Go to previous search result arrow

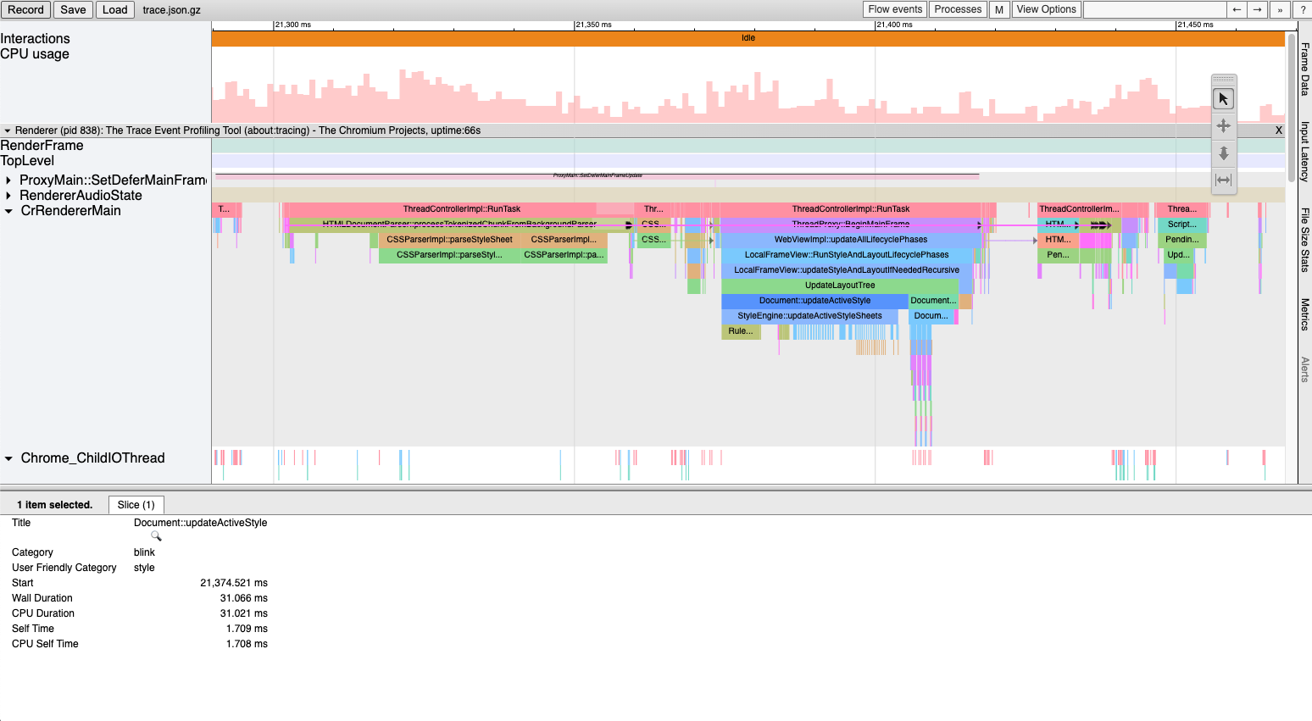tap(1237, 9)
